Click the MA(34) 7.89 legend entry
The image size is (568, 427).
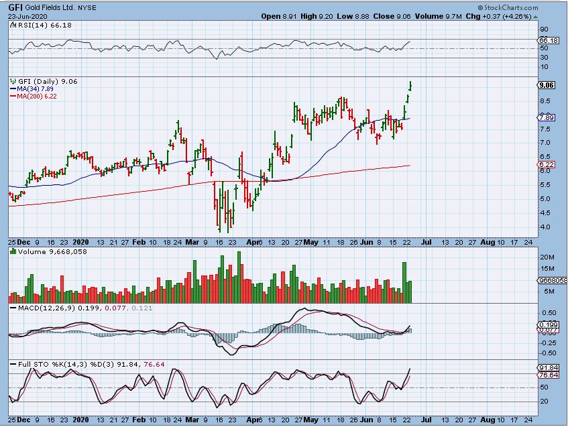[35, 88]
